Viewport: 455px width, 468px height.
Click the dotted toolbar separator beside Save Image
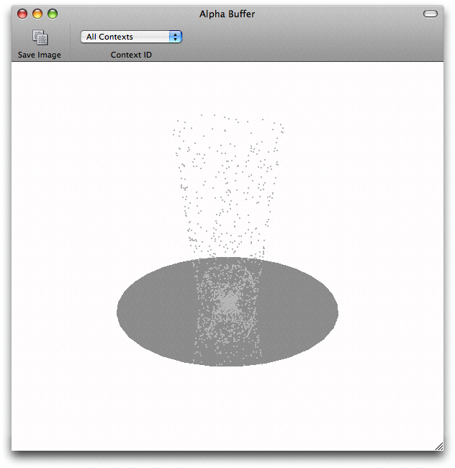[x=70, y=43]
